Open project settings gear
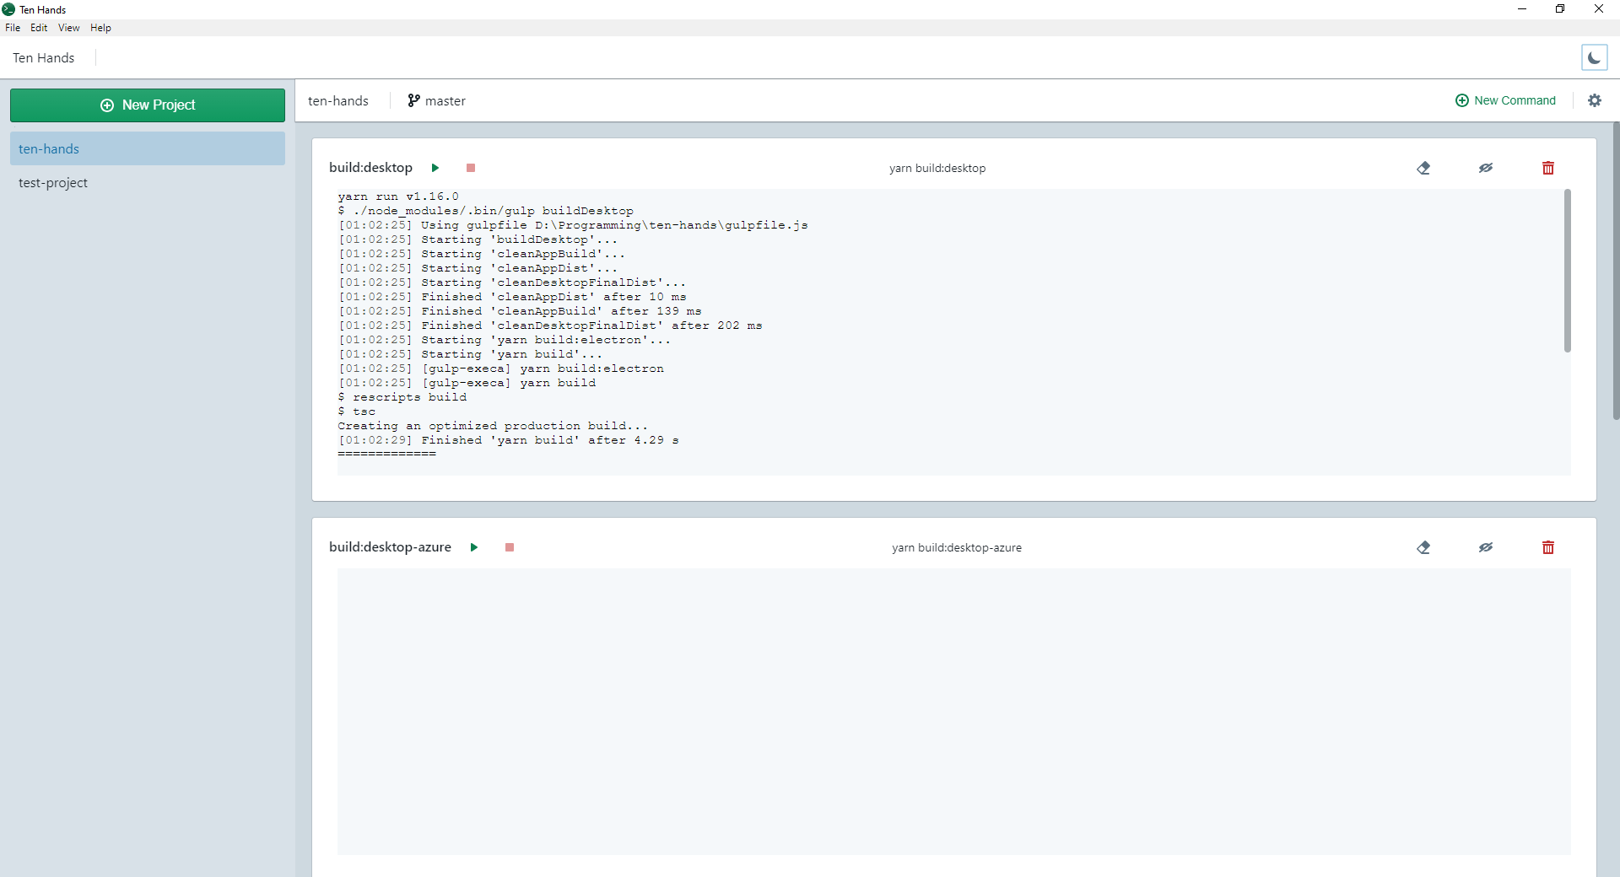Image resolution: width=1620 pixels, height=877 pixels. (x=1595, y=100)
